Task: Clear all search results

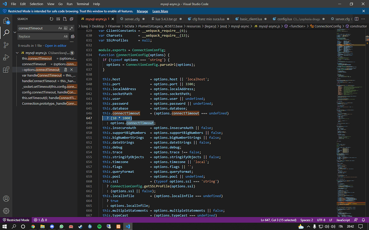Action: point(58,19)
